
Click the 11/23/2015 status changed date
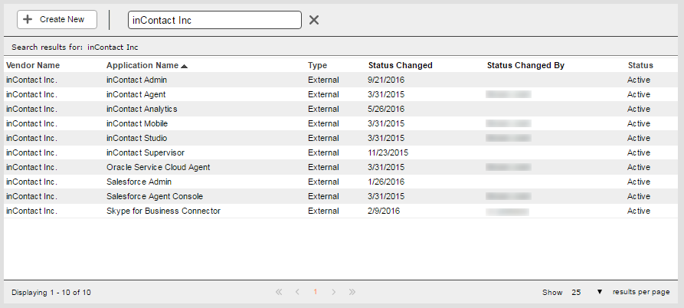pyautogui.click(x=388, y=152)
